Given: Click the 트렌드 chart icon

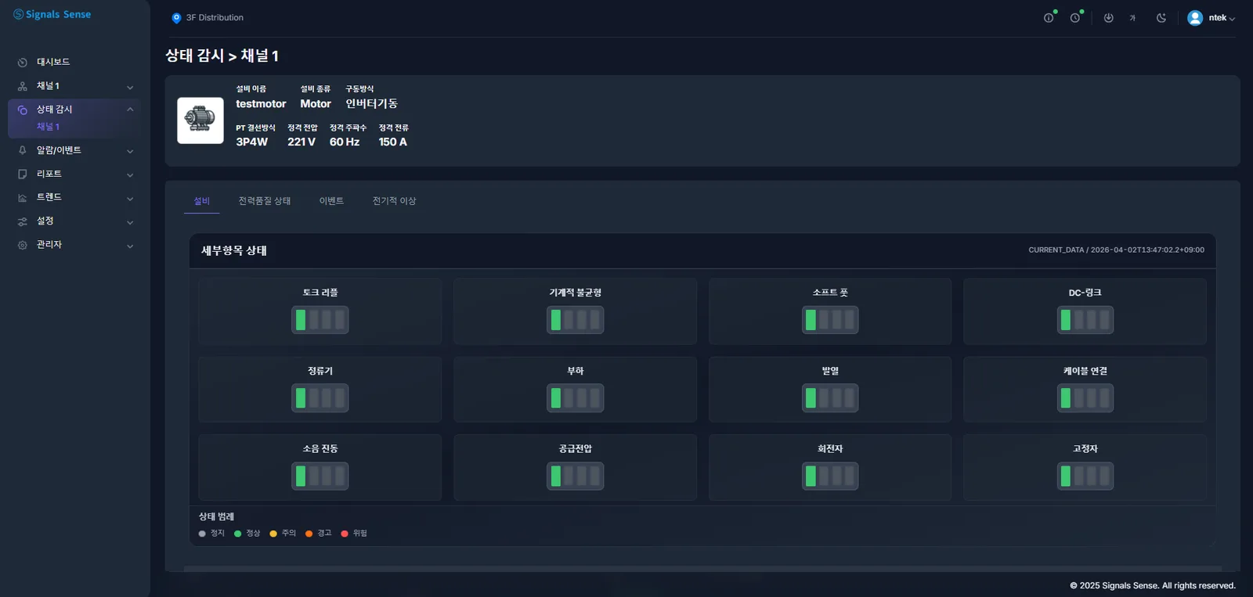Looking at the screenshot, I should [23, 198].
